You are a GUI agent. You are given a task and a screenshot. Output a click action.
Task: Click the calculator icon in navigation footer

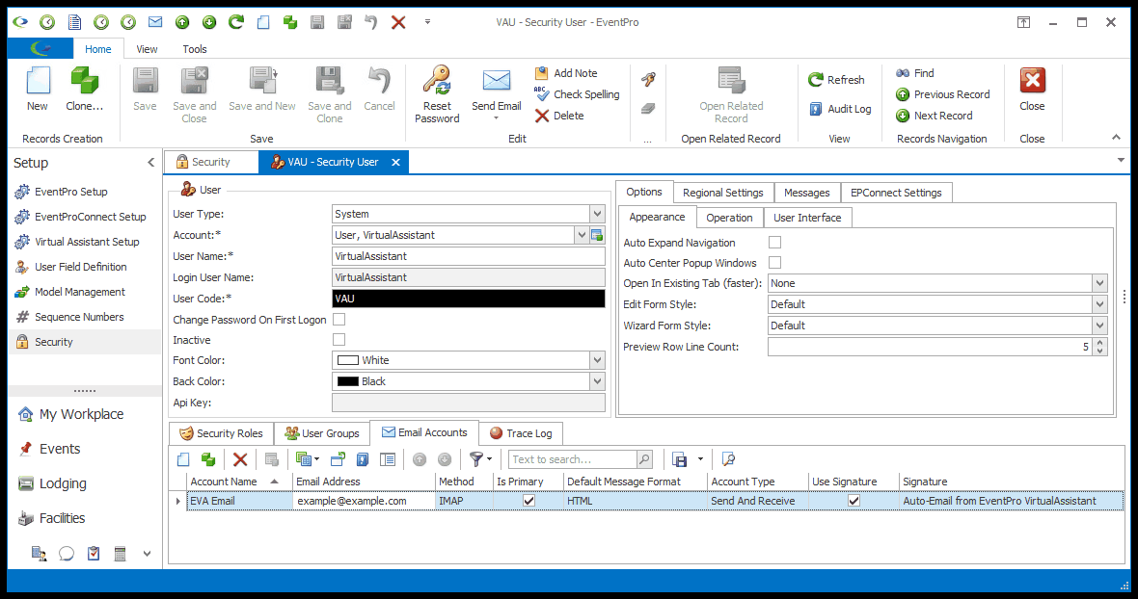point(120,554)
